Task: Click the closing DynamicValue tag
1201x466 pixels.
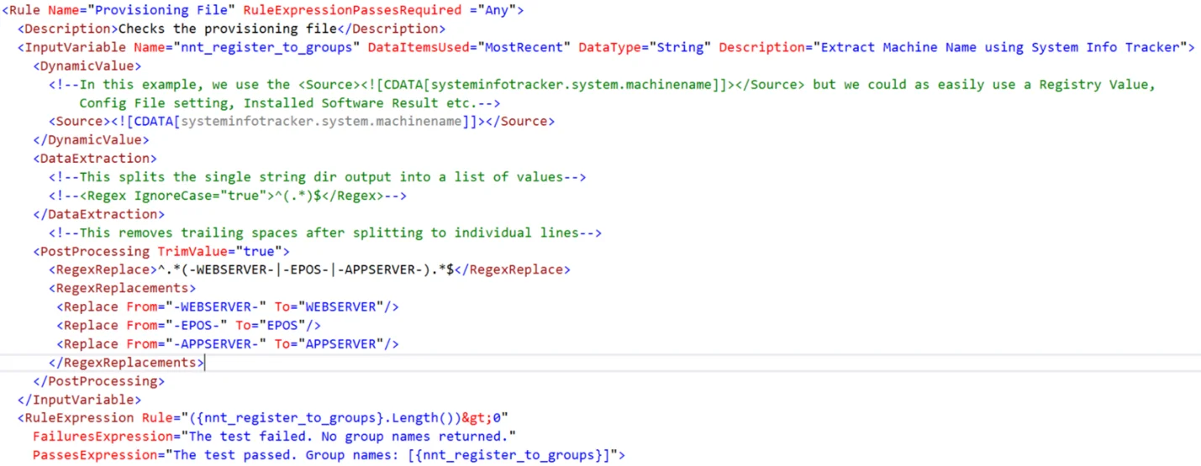Action: click(x=91, y=139)
